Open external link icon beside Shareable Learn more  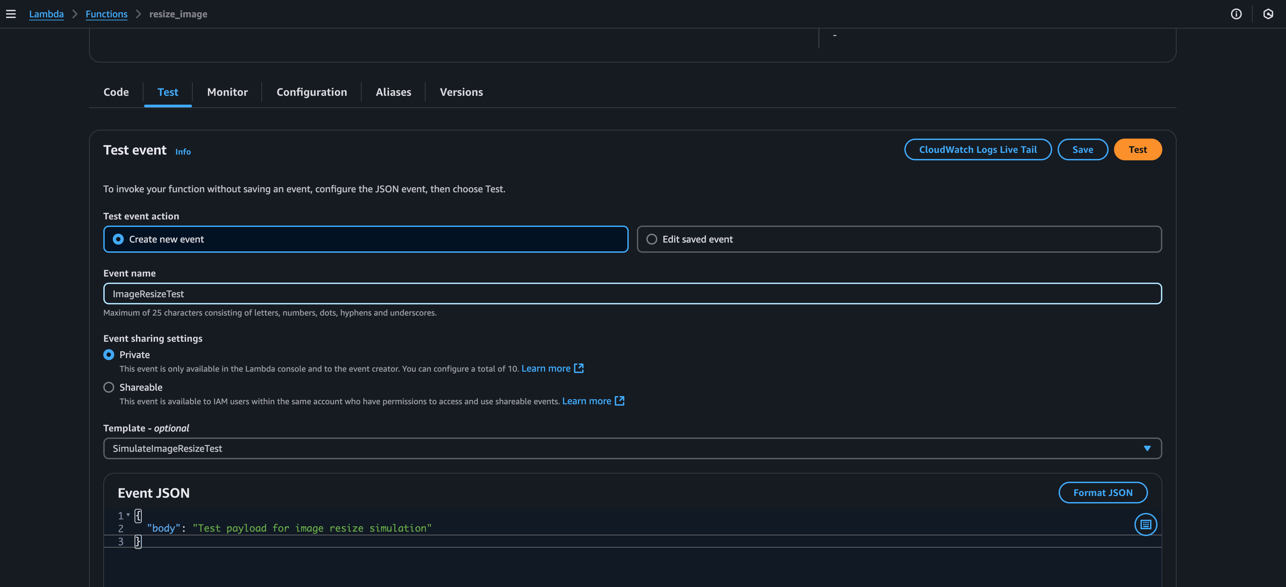[x=620, y=400]
